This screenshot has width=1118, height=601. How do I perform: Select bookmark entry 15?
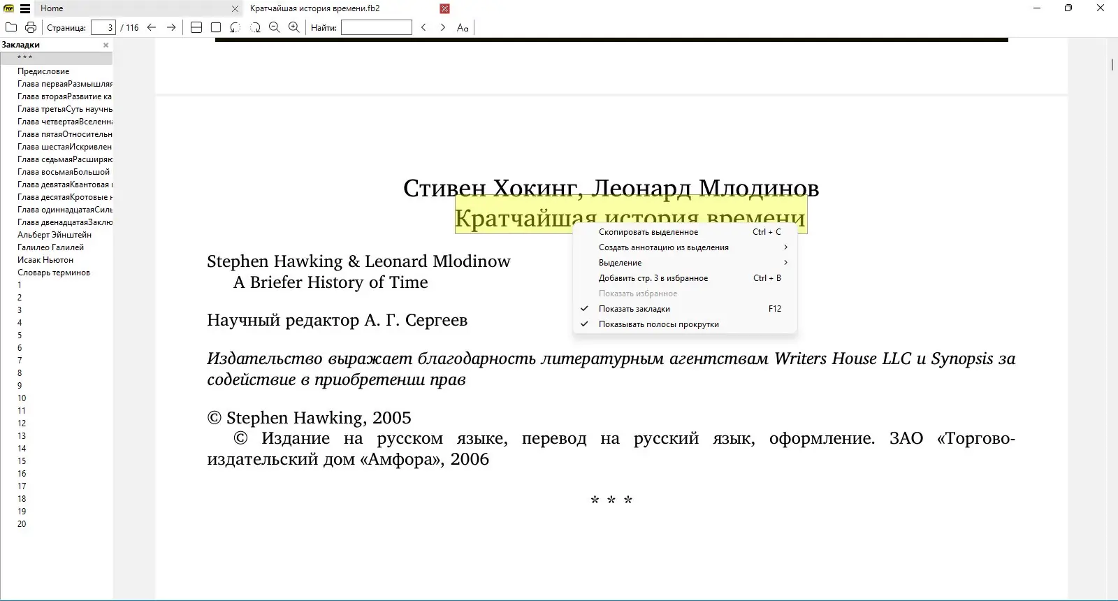pos(22,461)
